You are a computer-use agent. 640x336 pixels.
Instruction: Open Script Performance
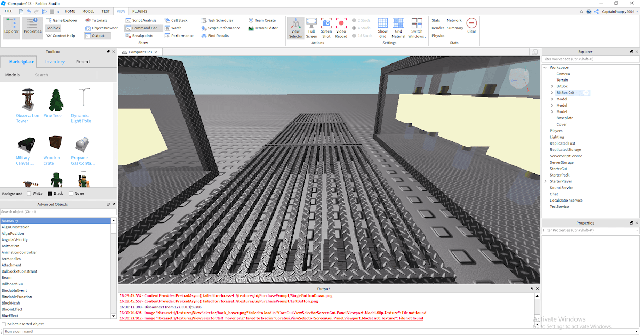pyautogui.click(x=221, y=28)
